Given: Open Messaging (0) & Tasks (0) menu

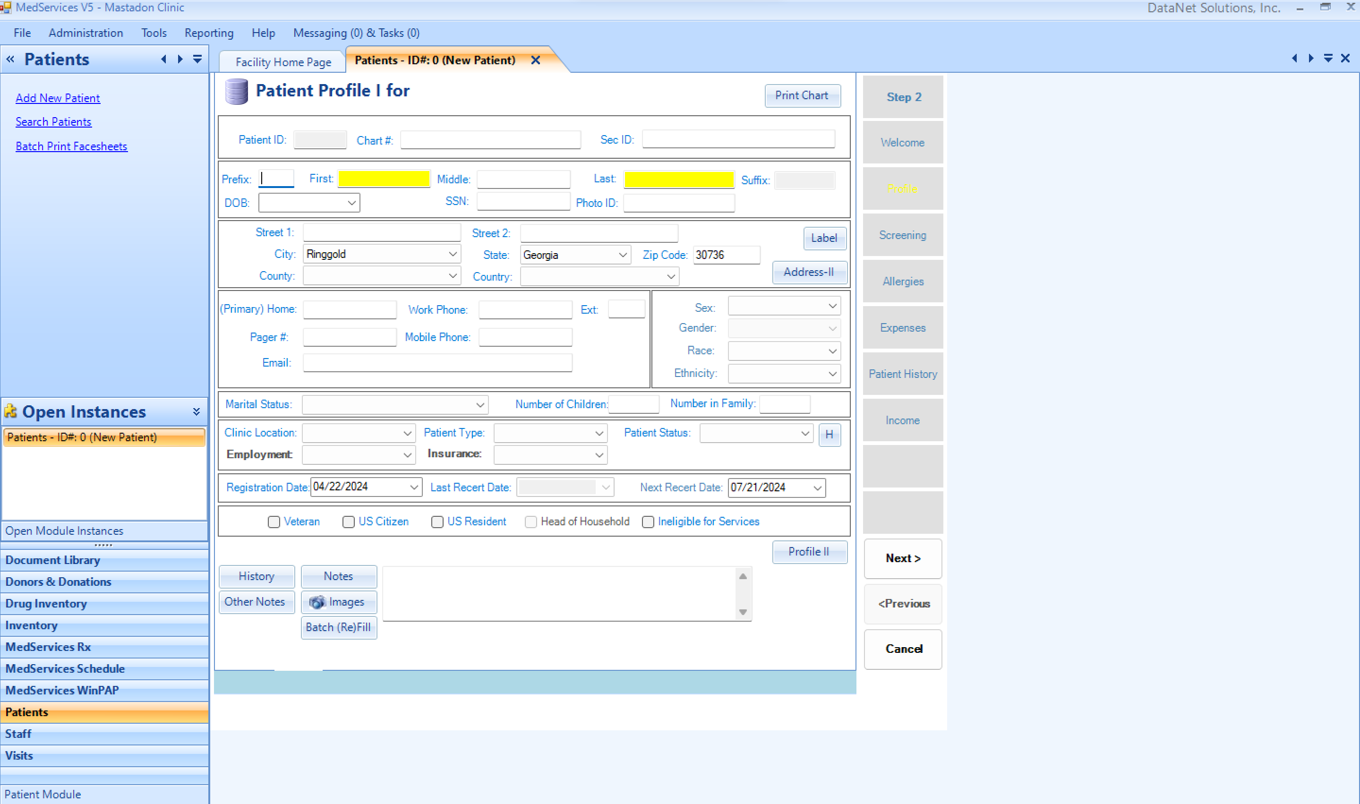Looking at the screenshot, I should [x=356, y=33].
